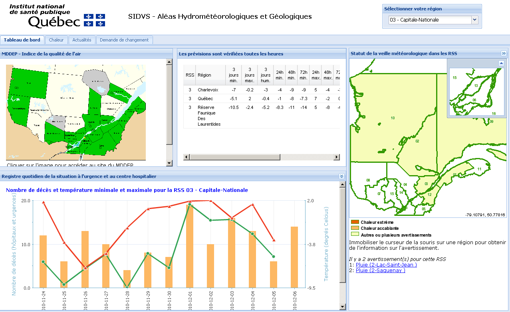This screenshot has width=510, height=312.
Task: Click the forecast table left scroll arrow
Action: click(x=186, y=157)
